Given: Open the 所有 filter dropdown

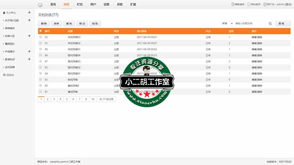Looking at the screenshot, I should pyautogui.click(x=227, y=24).
